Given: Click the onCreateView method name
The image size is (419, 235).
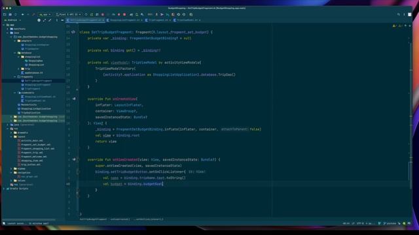Looking at the screenshot, I should coord(124,99).
